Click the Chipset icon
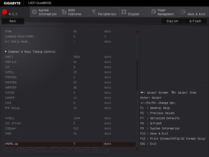The image size is (209, 157). (124, 12)
